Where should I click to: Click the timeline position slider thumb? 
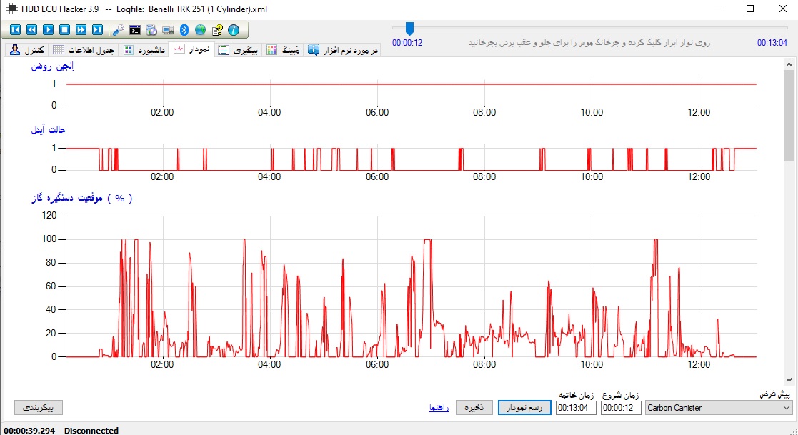409,29
